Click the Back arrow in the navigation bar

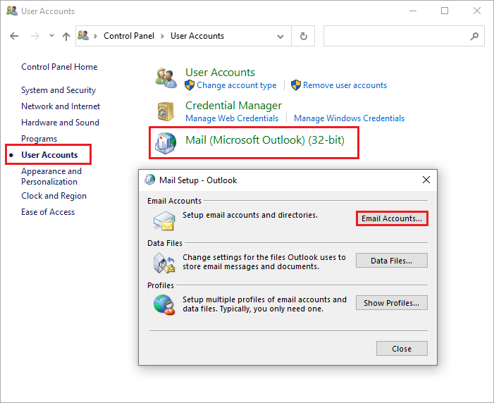[x=14, y=36]
